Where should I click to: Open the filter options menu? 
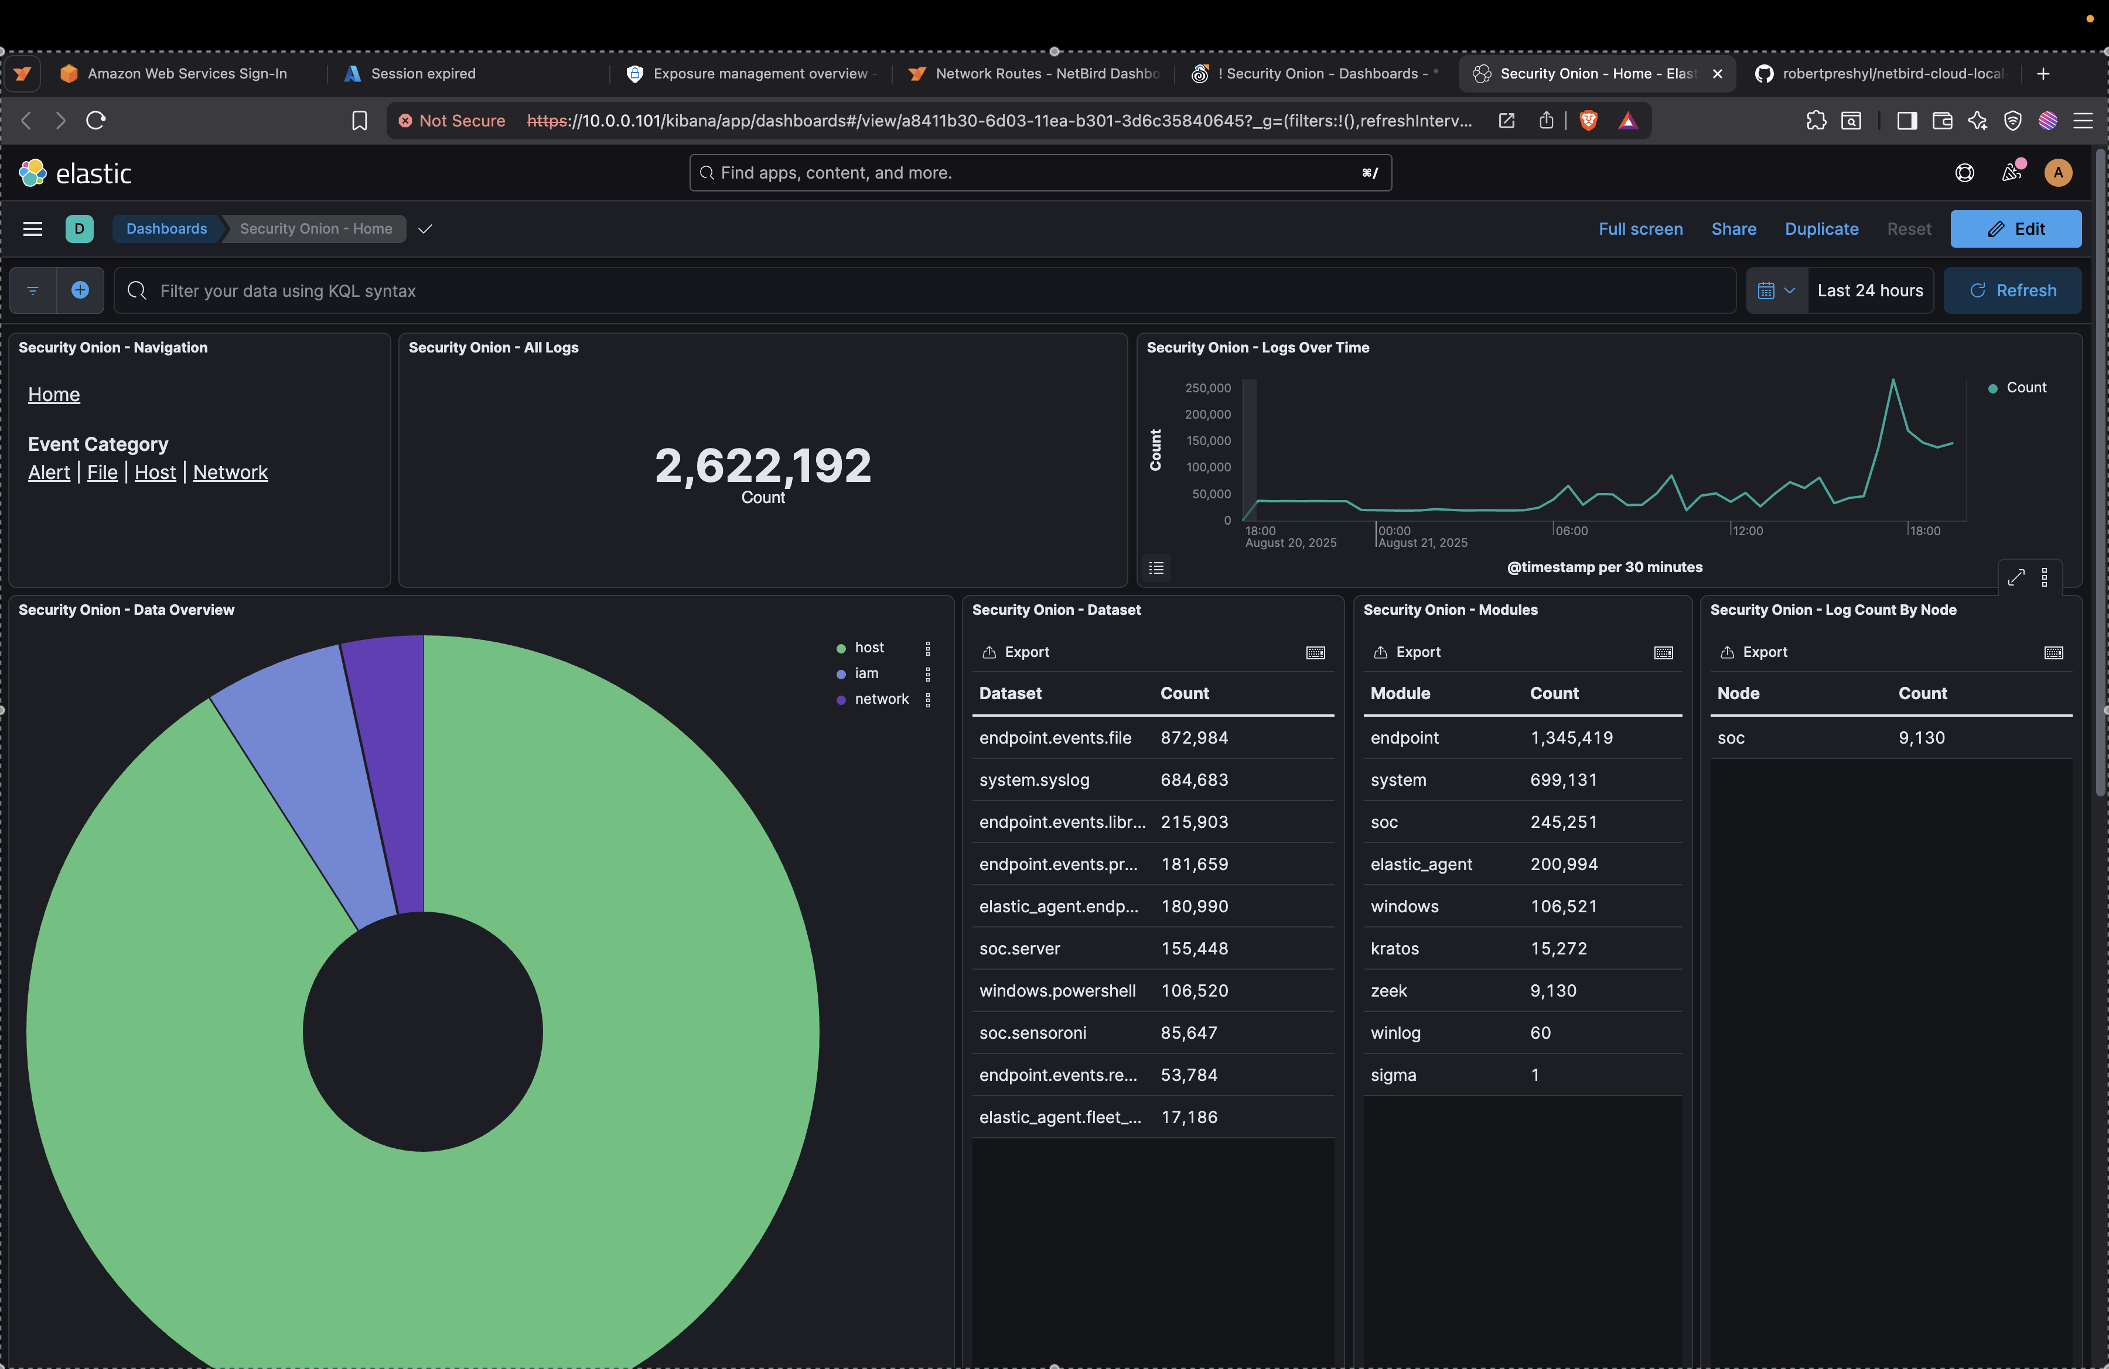coord(33,290)
